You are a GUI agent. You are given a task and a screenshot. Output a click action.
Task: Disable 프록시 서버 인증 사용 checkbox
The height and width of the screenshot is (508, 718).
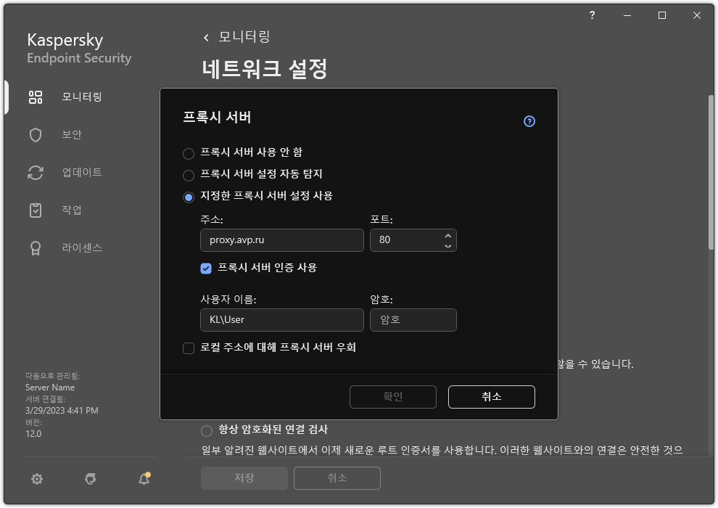coord(206,269)
